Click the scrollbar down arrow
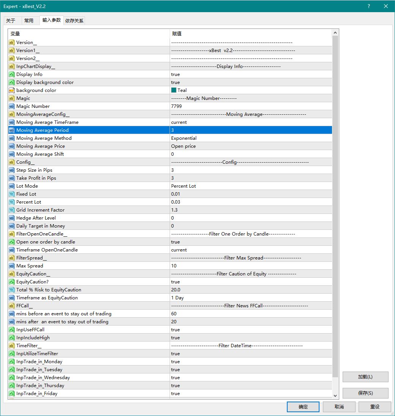Viewport: 395px width, 416px height. [335, 395]
